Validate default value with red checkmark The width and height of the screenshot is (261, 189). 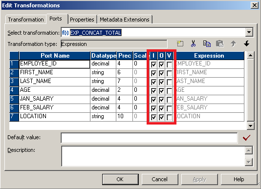coord(246,138)
